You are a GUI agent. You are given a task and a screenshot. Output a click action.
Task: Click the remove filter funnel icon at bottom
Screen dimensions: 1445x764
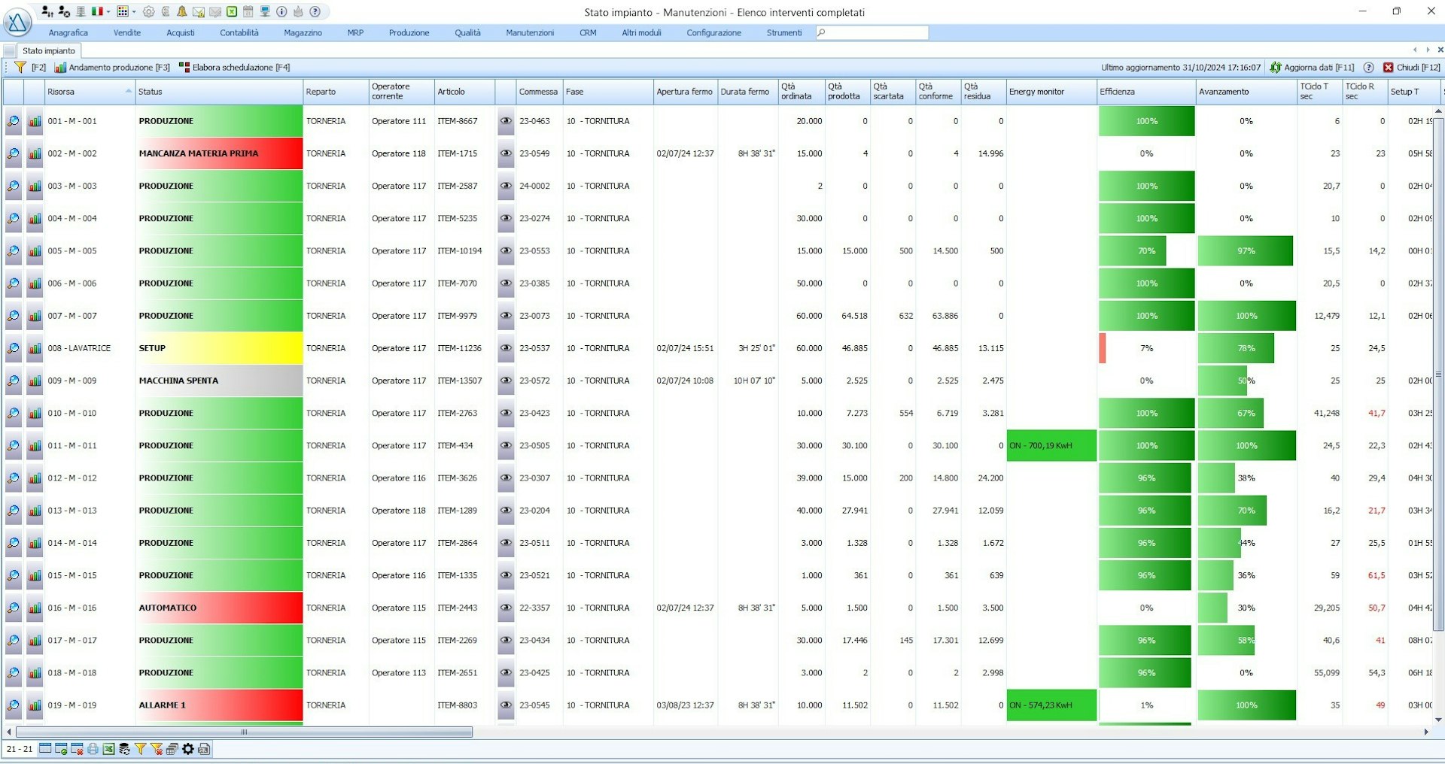157,749
